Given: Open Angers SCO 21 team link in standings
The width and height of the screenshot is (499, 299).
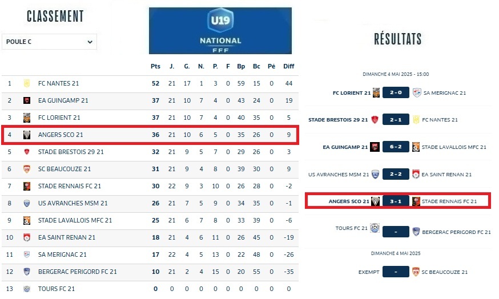Looking at the screenshot, I should [x=61, y=135].
